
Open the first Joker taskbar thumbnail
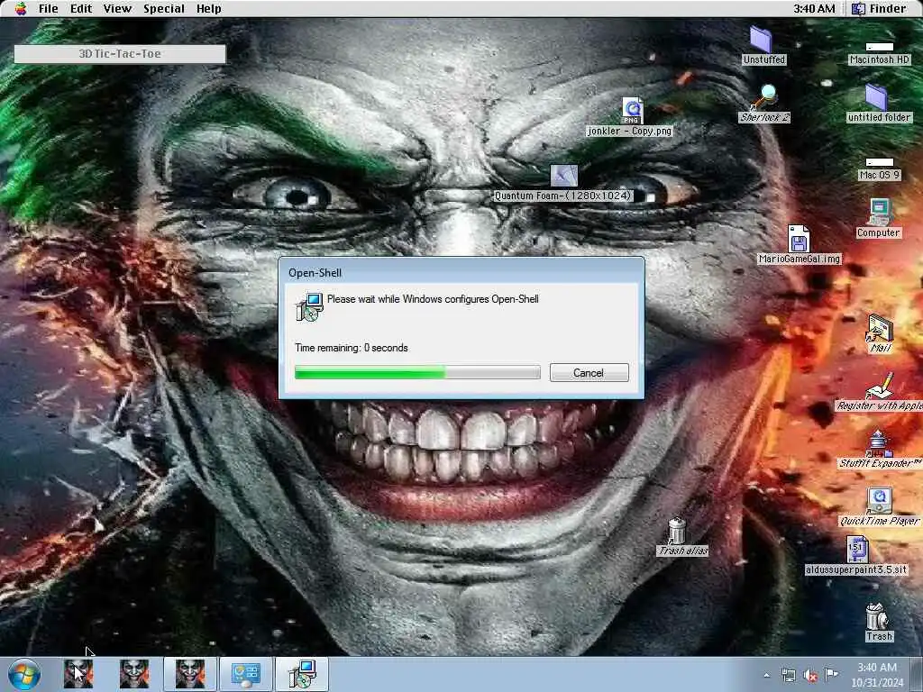[x=78, y=674]
